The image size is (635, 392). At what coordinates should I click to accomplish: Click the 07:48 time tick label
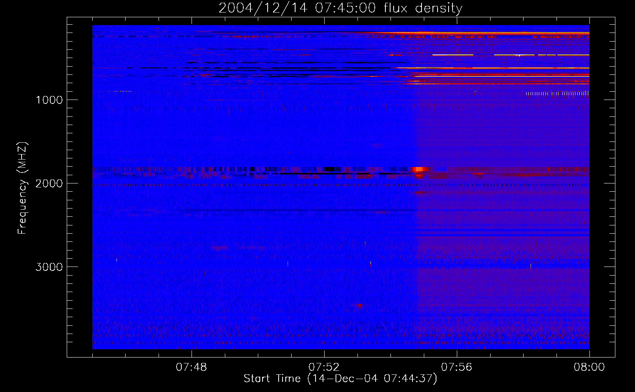coord(192,367)
